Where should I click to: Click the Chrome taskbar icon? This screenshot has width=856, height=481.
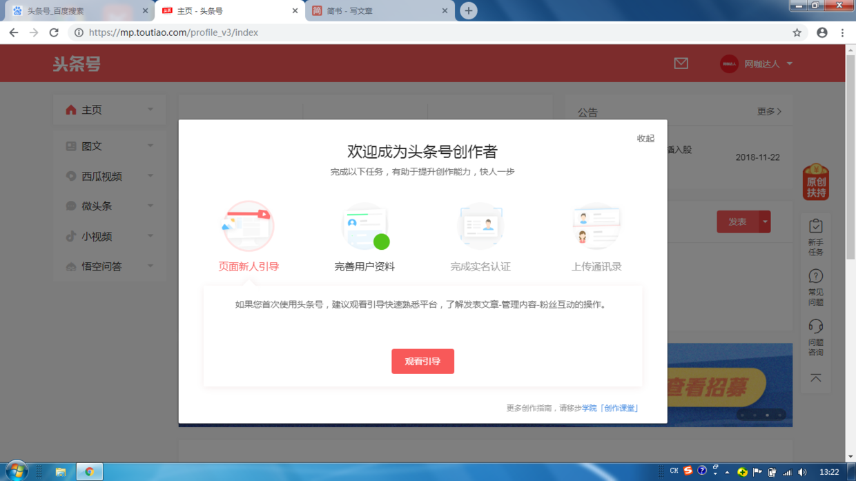pos(89,472)
